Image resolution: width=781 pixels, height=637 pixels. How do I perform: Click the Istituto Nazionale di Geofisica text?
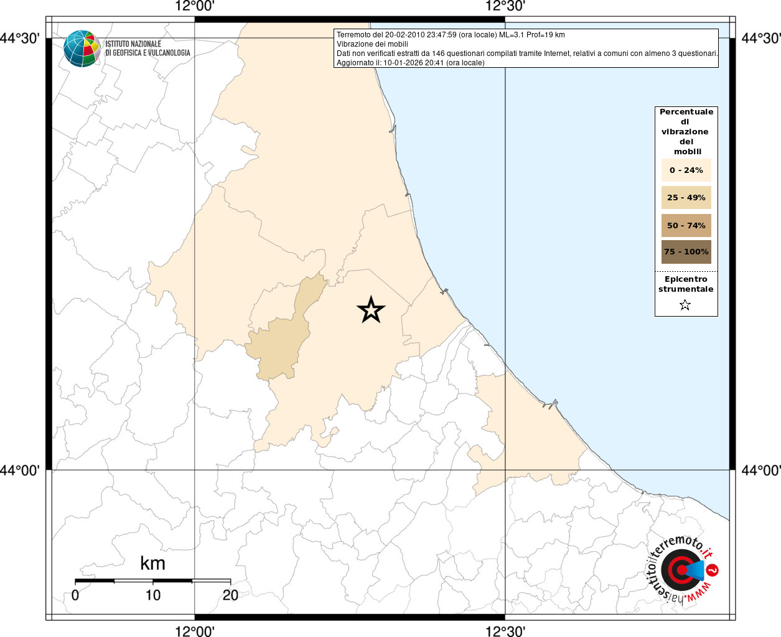pos(147,49)
